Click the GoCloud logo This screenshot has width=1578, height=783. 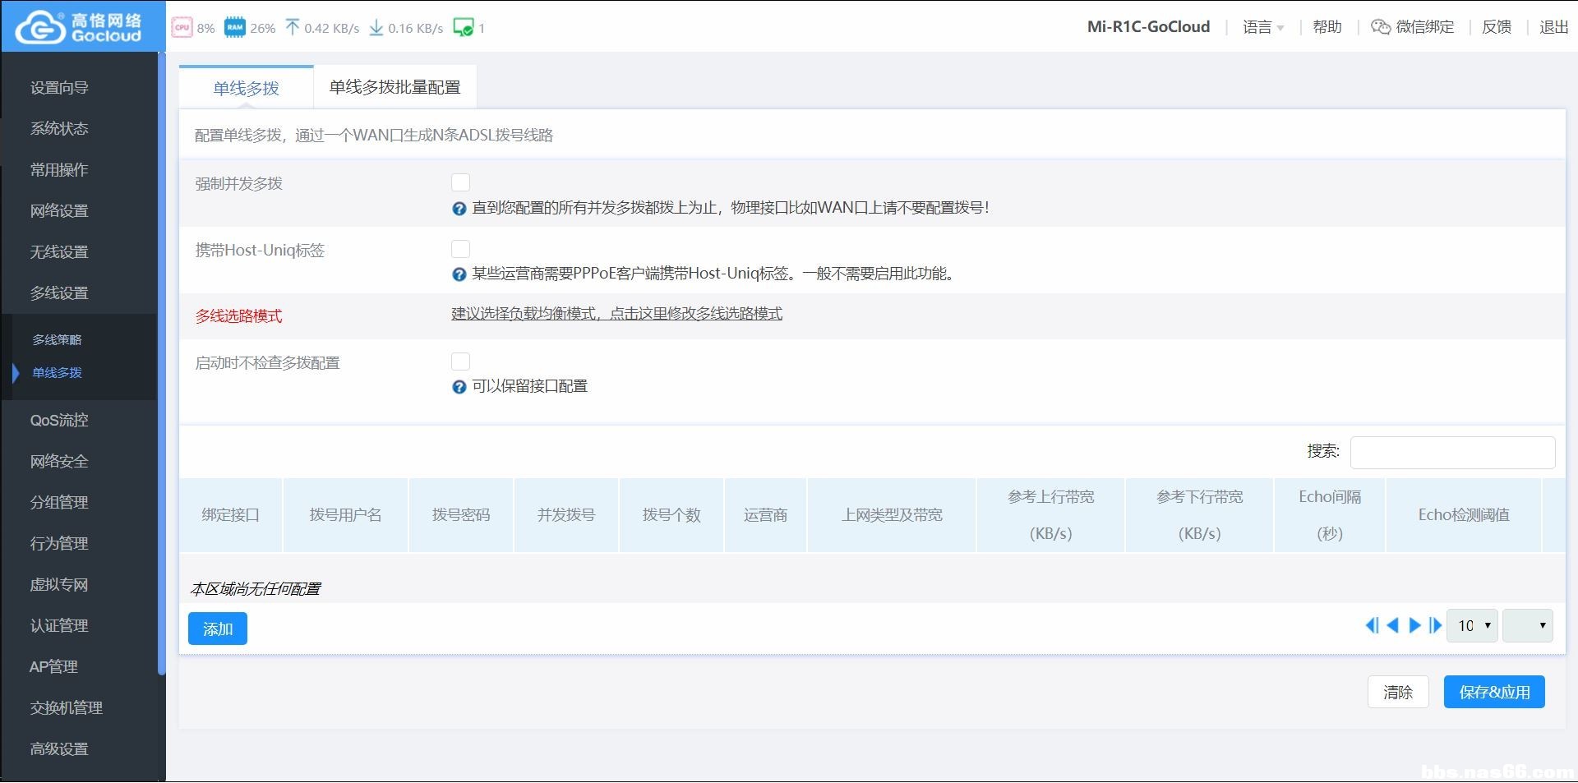click(x=79, y=27)
